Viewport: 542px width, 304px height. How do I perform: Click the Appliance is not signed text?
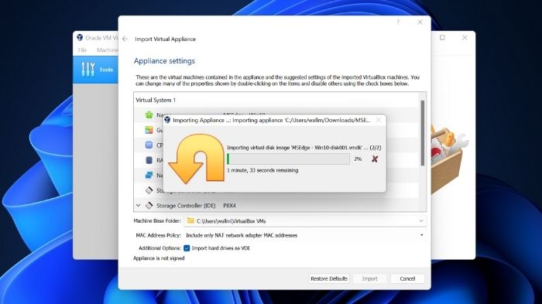tap(159, 258)
